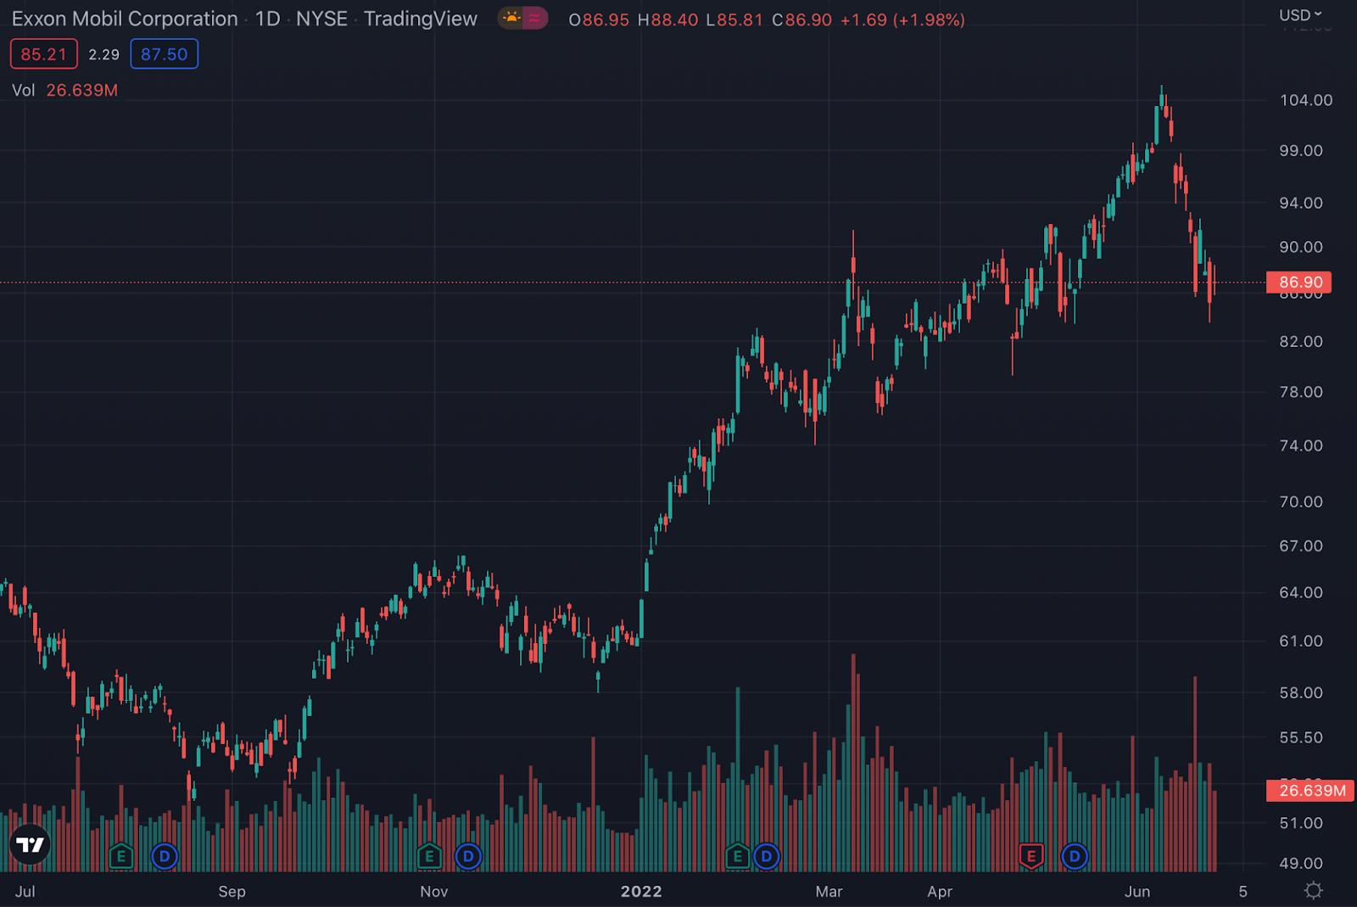Open the TradingView logo
This screenshot has width=1357, height=907.
click(x=30, y=844)
